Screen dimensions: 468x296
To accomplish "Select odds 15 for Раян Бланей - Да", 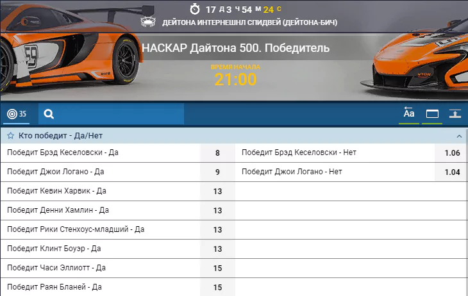I will point(217,287).
